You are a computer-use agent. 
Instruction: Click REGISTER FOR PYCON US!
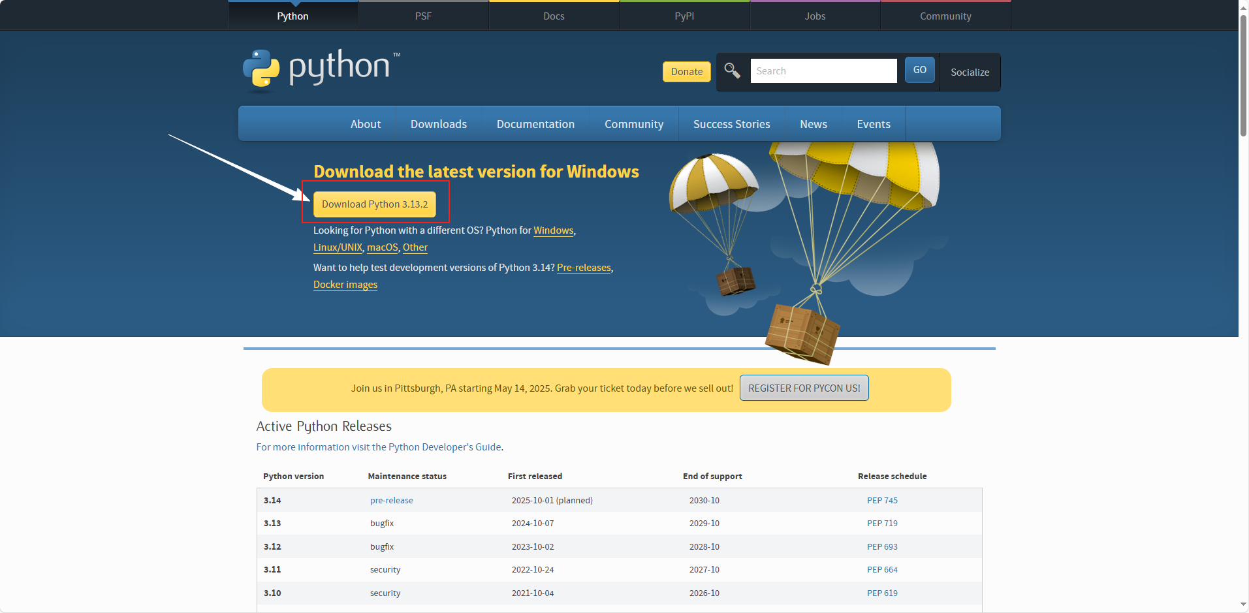coord(804,388)
